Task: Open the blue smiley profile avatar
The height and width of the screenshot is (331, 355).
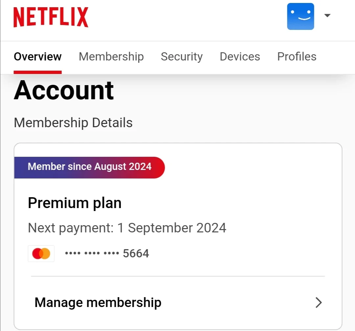Action: [300, 16]
